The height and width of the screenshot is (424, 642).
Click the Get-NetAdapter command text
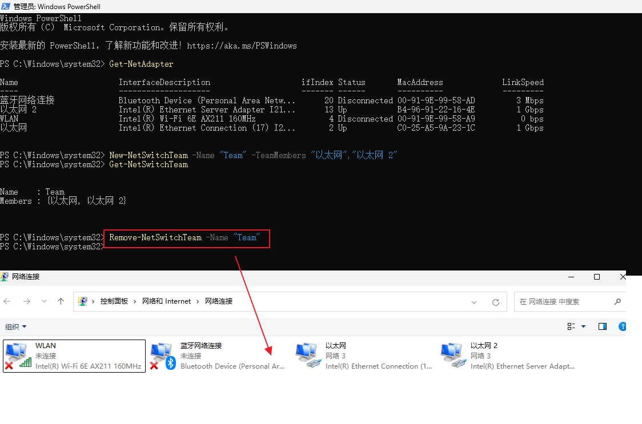point(141,64)
